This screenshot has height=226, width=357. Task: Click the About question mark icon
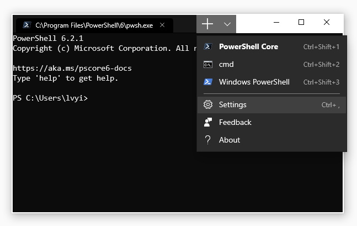coord(208,140)
